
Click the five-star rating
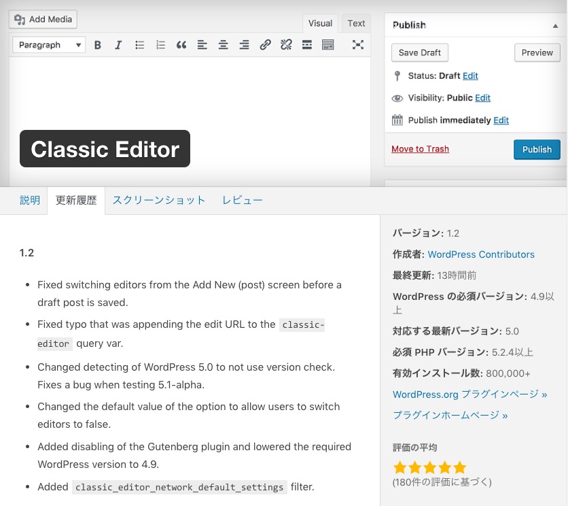[429, 467]
